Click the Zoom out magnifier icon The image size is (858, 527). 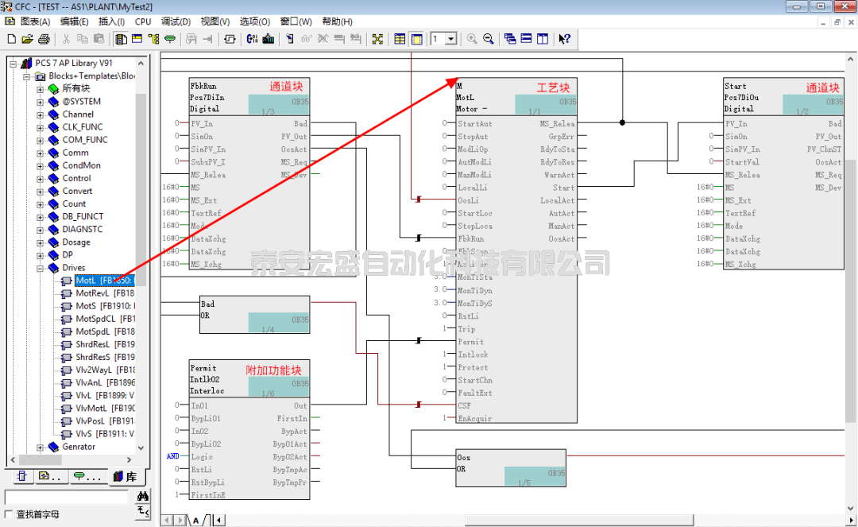tap(489, 39)
